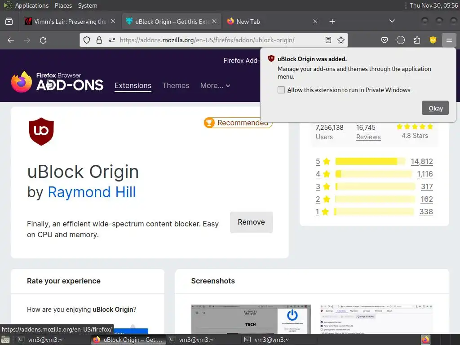
Task: Click the Firefox Add-ons logo
Action: (x=57, y=82)
